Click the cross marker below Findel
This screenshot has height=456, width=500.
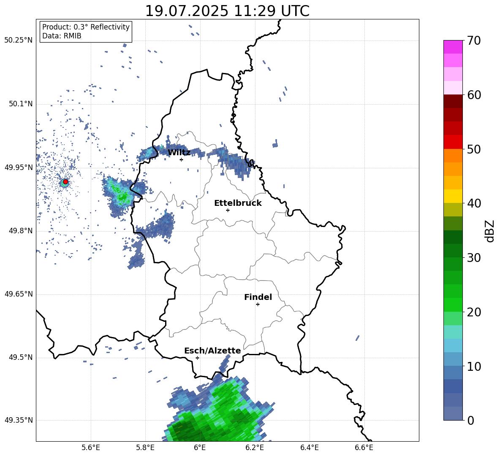(x=258, y=305)
